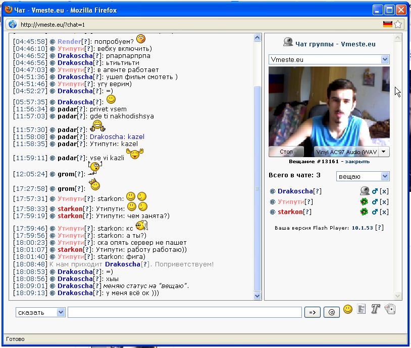Click the German flag icon in address bar
The width and height of the screenshot is (411, 348).
(387, 24)
